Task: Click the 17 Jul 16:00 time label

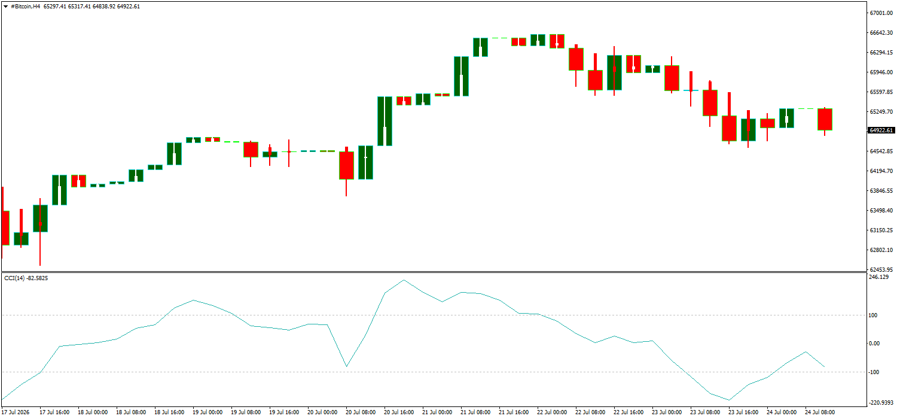Action: (54, 412)
